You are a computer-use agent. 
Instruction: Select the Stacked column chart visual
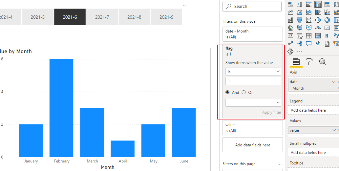[x=300, y=4]
